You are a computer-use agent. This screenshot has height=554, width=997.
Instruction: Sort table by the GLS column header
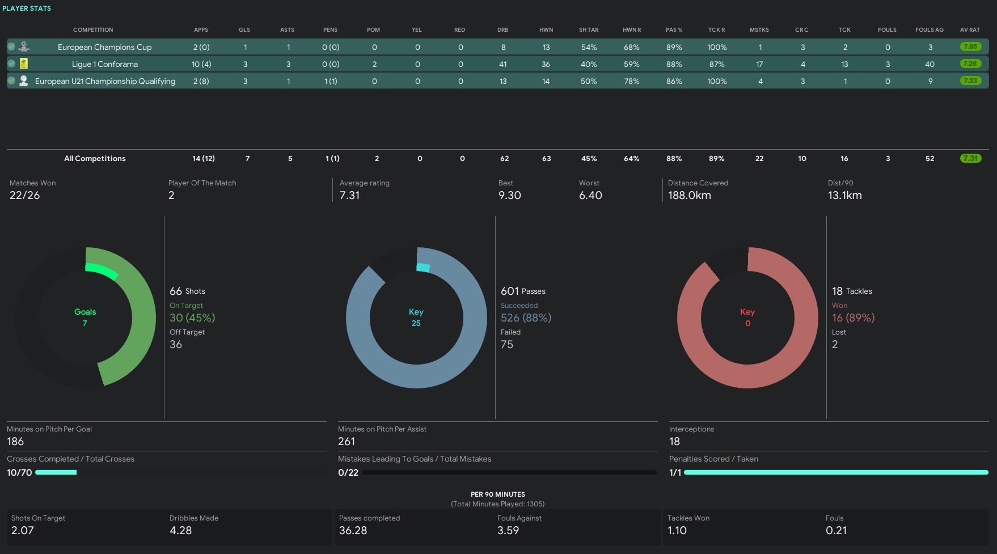[244, 29]
